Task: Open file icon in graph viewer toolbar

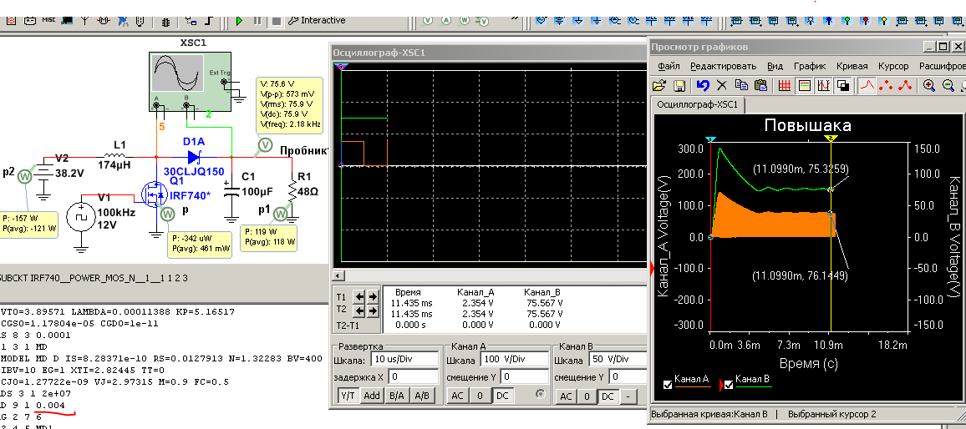Action: pyautogui.click(x=658, y=85)
